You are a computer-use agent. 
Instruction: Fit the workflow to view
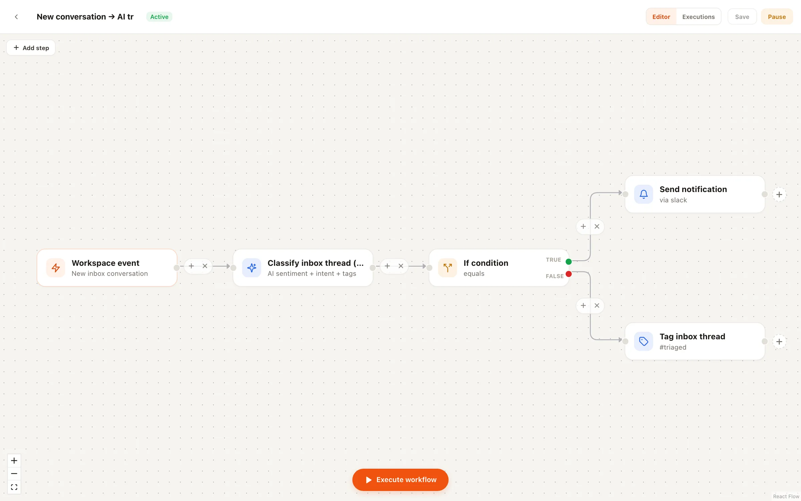click(x=14, y=487)
